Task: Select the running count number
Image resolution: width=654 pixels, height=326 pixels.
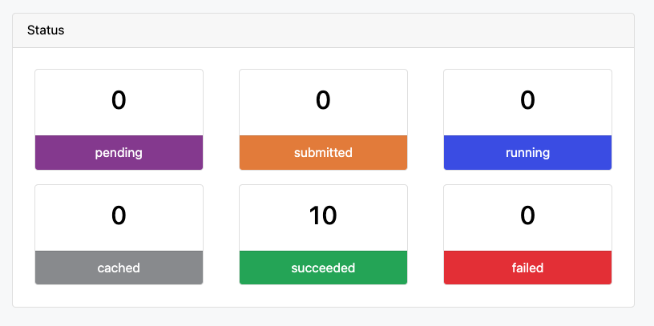Action: [x=527, y=100]
